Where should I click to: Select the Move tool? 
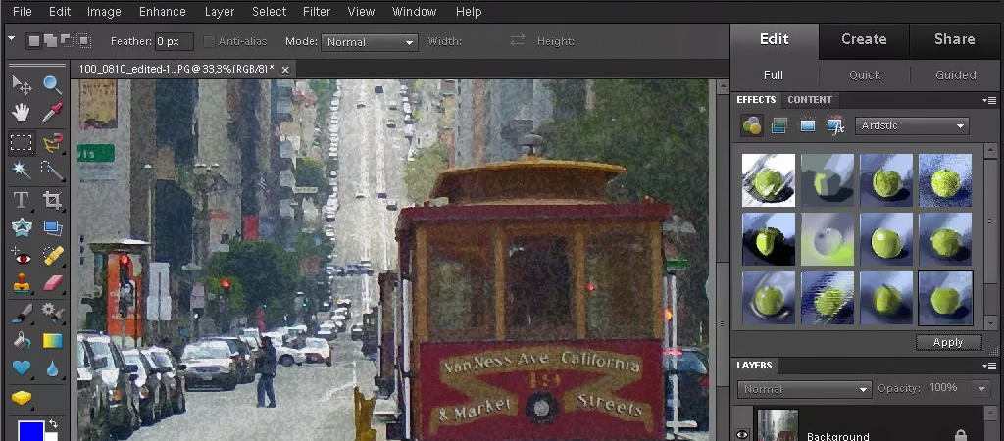click(x=22, y=85)
